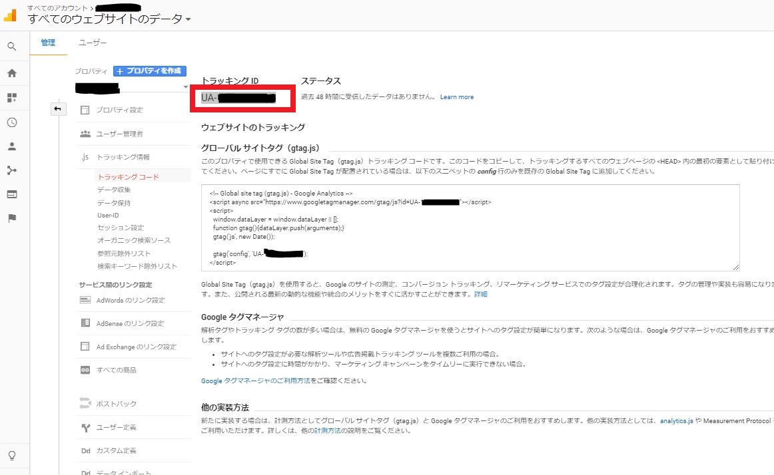Go to Home icon in sidebar
The image size is (774, 475).
tap(12, 73)
